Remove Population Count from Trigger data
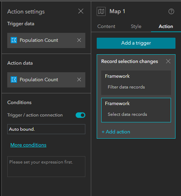This screenshot has height=196, width=181. point(79,40)
